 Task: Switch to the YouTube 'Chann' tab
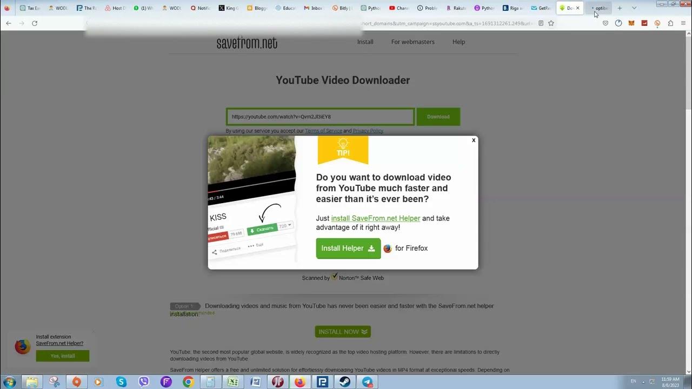click(400, 8)
